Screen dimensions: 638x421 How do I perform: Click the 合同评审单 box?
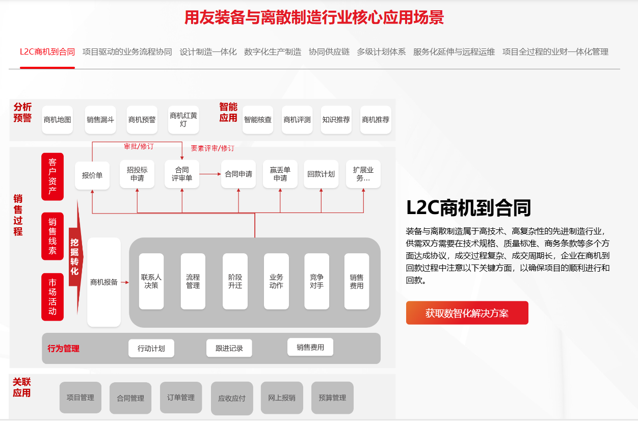[182, 174]
